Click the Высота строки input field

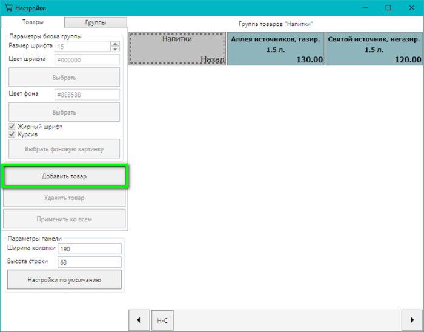pos(89,262)
